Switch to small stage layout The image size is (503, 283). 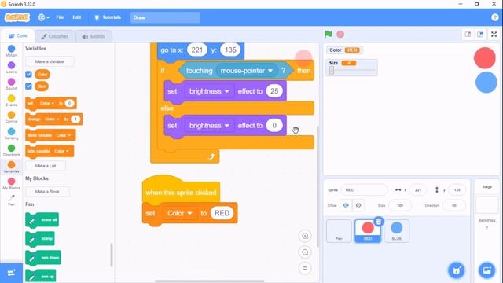(468, 35)
